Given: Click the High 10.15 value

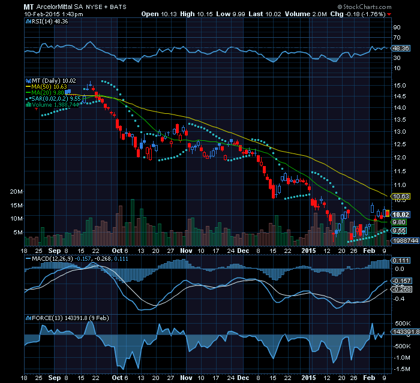Looking at the screenshot, I should [197, 14].
